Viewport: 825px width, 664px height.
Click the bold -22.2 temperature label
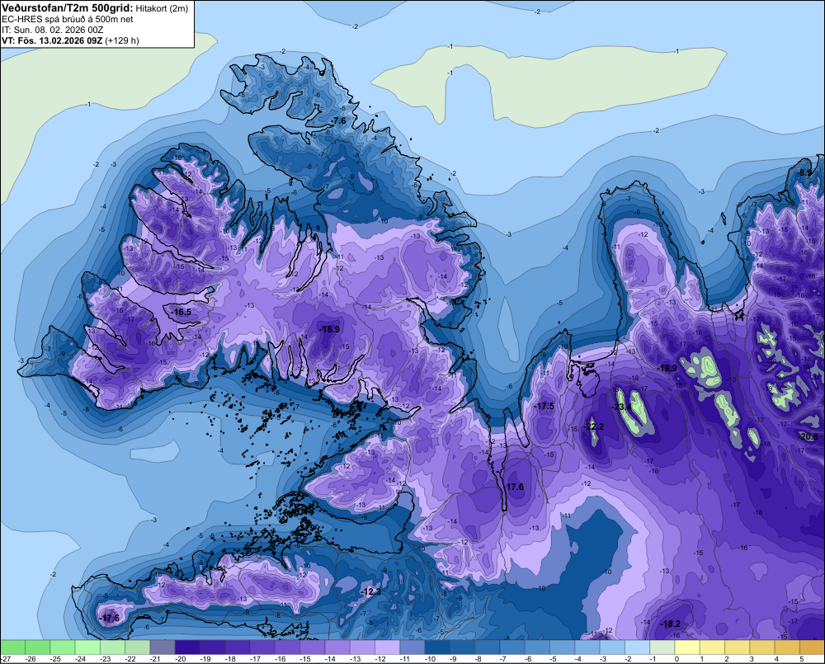click(594, 426)
